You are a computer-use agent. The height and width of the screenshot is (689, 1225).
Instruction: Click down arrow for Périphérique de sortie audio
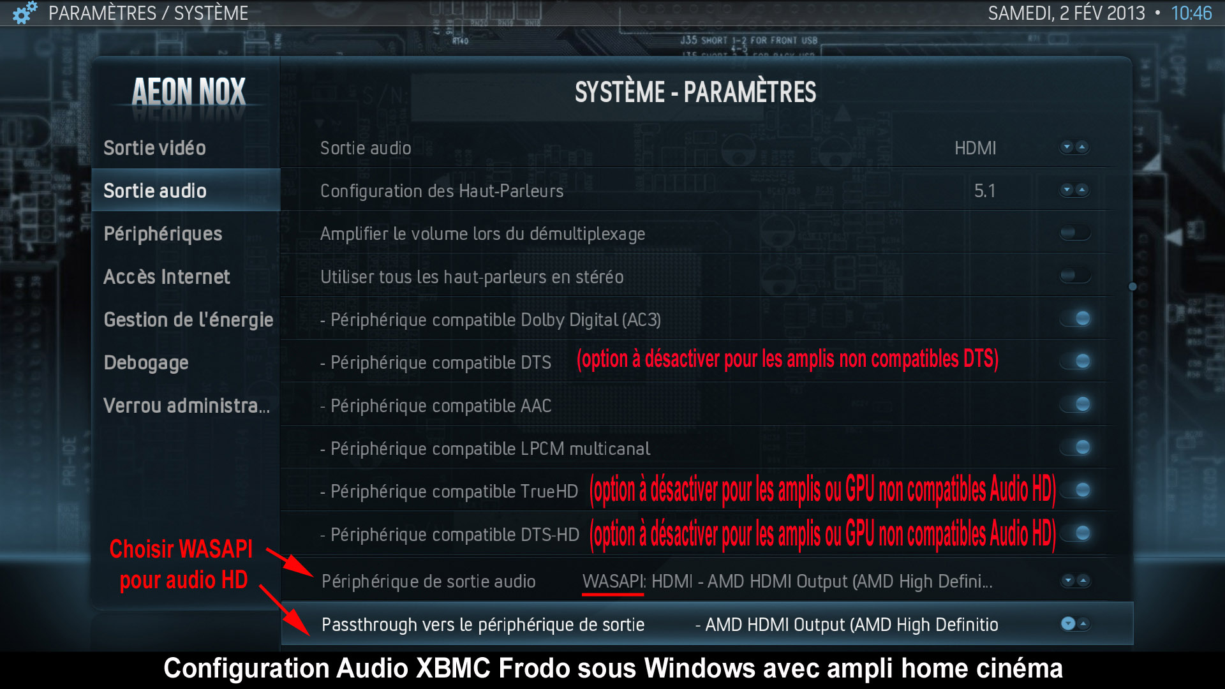click(1067, 581)
